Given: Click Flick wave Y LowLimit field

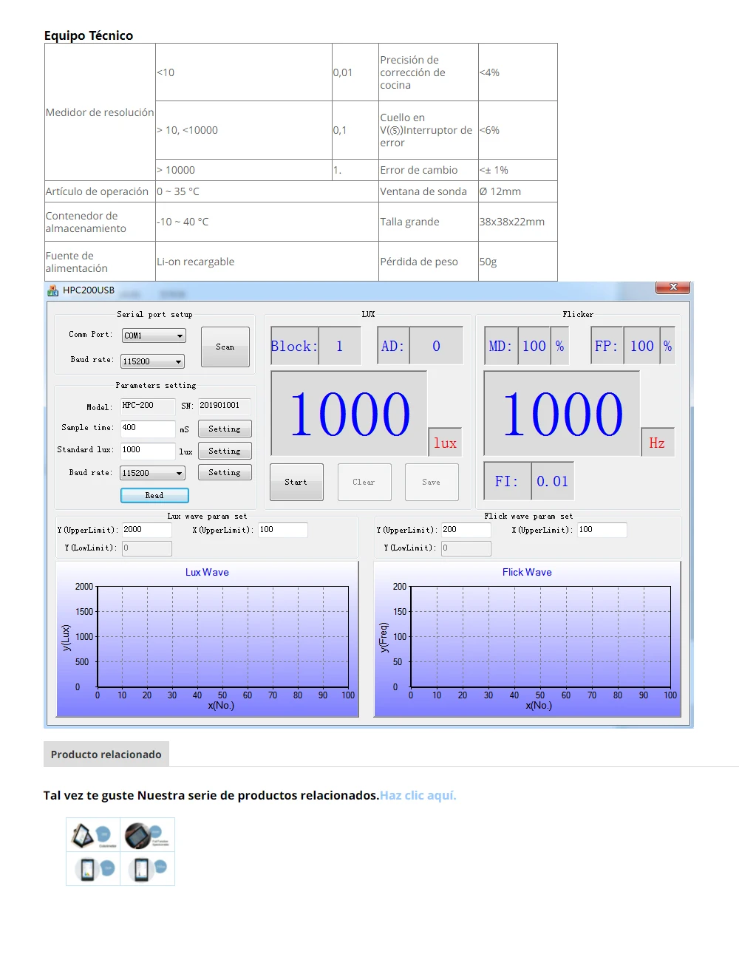Looking at the screenshot, I should [x=466, y=548].
